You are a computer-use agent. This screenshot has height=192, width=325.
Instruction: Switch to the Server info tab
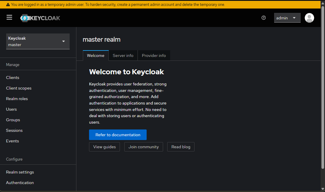tap(123, 55)
